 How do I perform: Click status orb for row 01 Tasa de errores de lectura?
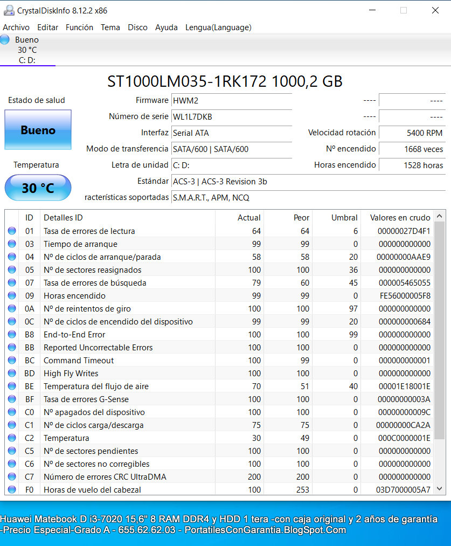[x=12, y=231]
